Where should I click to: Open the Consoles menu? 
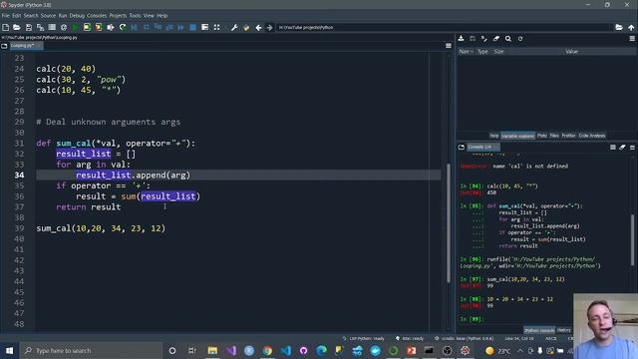pos(97,16)
